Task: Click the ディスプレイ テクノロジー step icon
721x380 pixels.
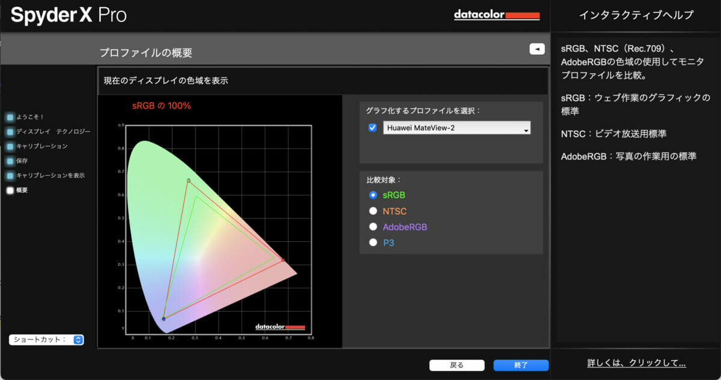Action: (x=10, y=131)
